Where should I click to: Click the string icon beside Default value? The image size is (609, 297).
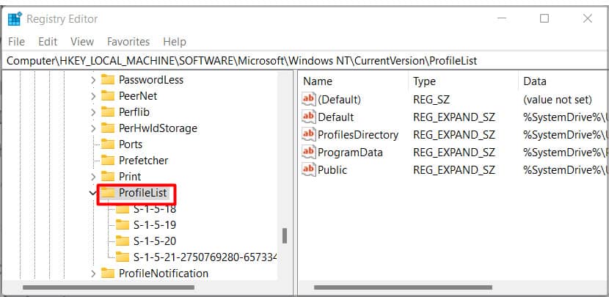[x=309, y=117]
